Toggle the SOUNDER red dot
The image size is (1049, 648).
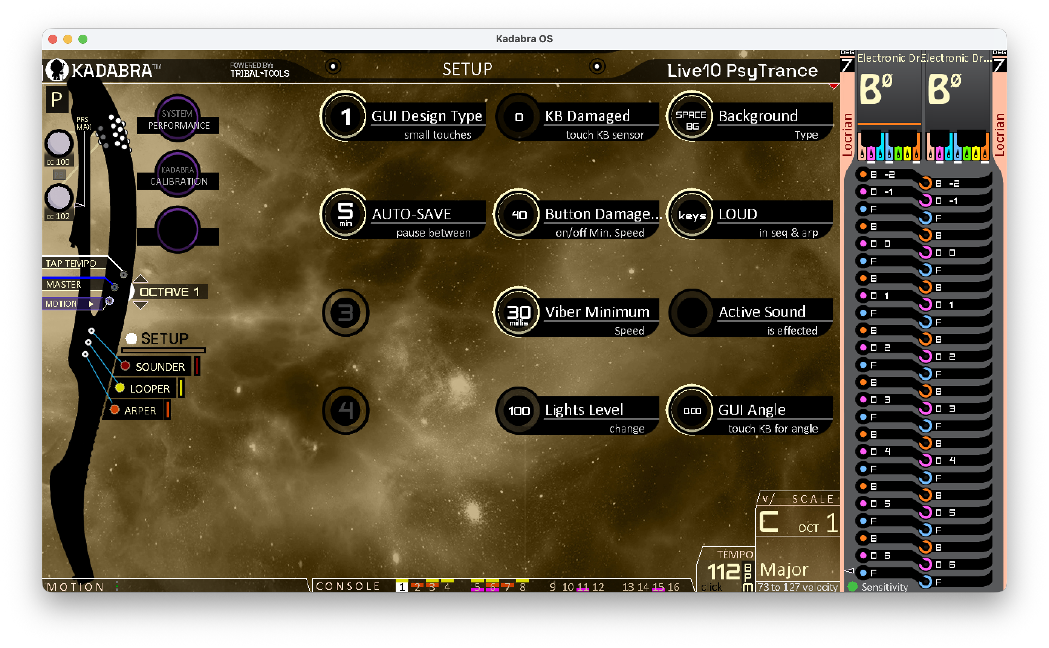pos(125,365)
